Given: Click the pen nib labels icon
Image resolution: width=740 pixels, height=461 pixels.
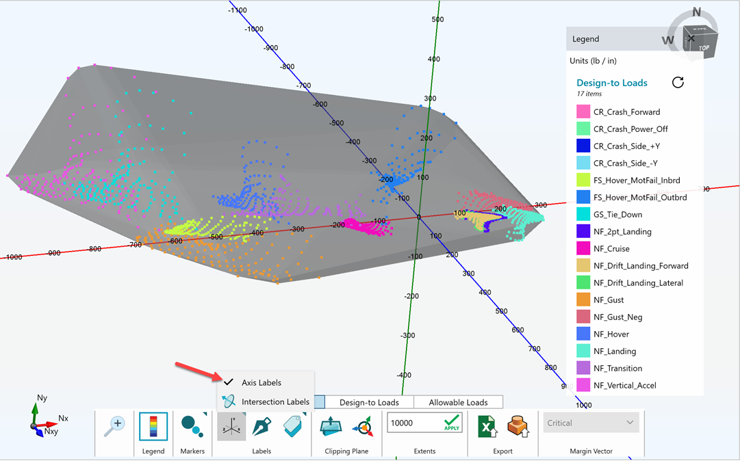Looking at the screenshot, I should [x=261, y=426].
